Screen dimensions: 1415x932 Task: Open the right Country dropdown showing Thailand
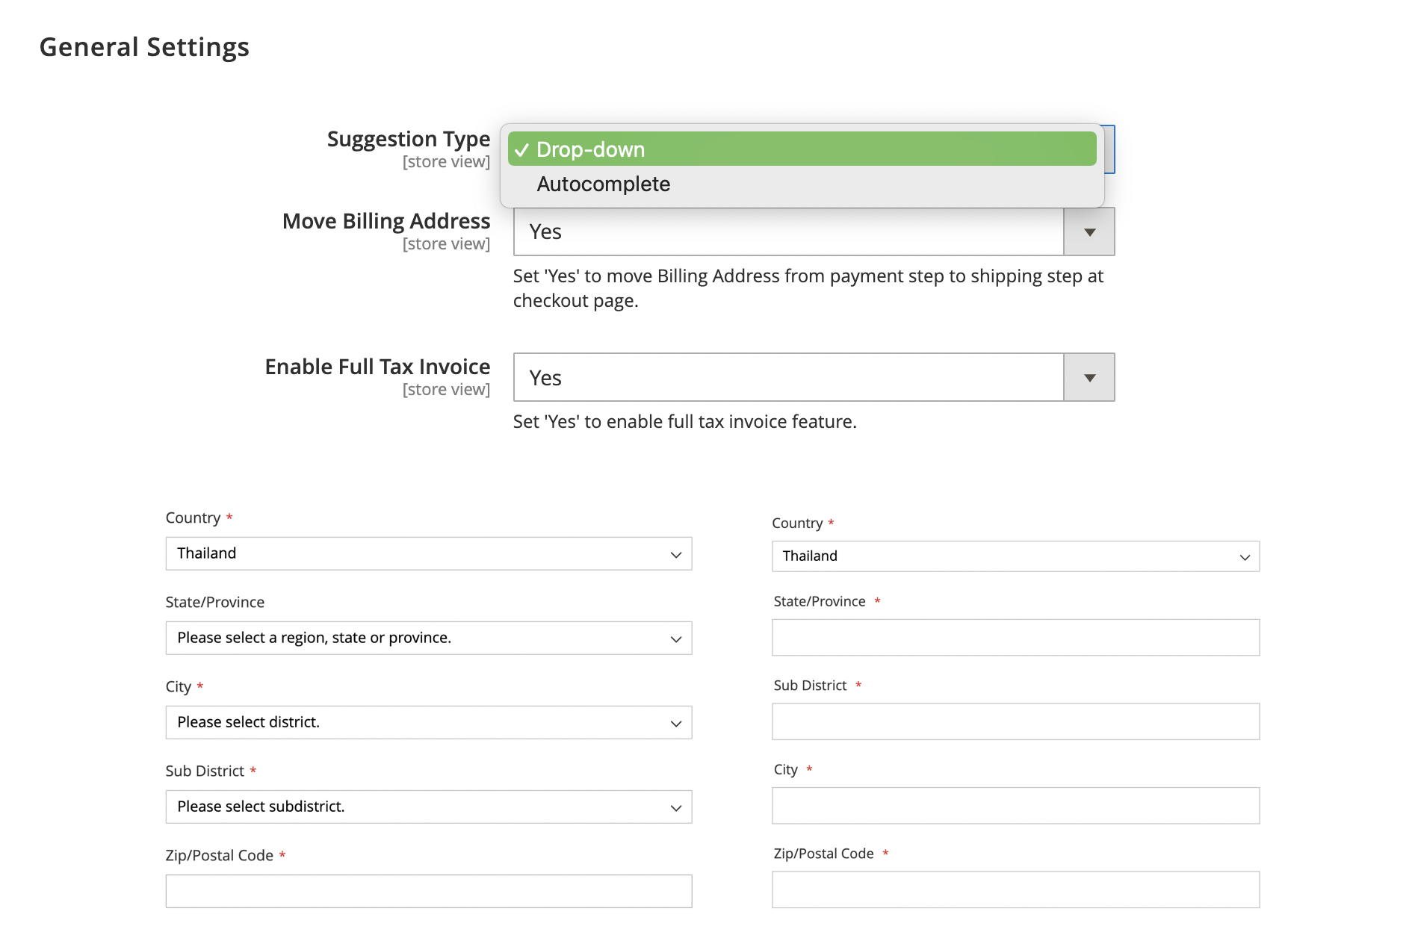(x=1015, y=556)
